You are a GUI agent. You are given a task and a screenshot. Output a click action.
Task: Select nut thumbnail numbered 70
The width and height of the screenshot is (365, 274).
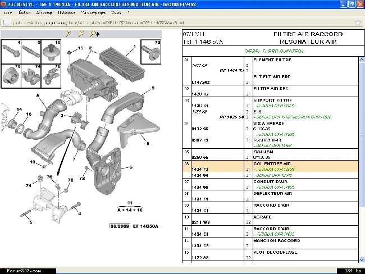12,76
